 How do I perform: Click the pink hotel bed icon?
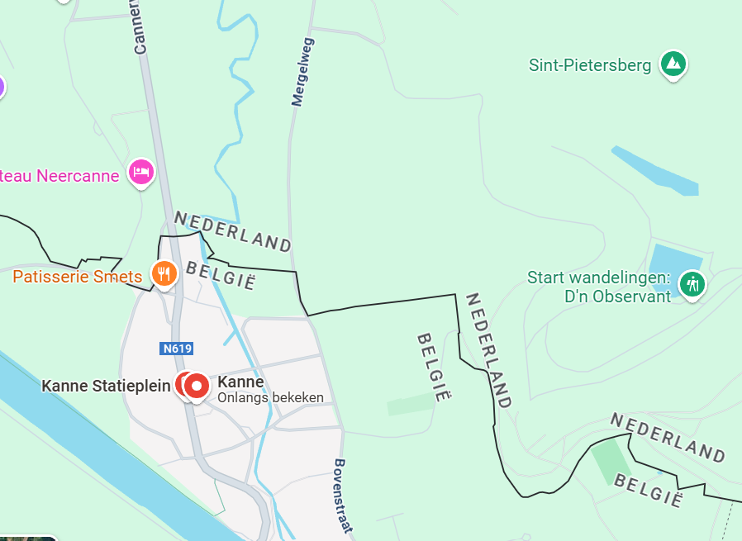[x=141, y=172]
